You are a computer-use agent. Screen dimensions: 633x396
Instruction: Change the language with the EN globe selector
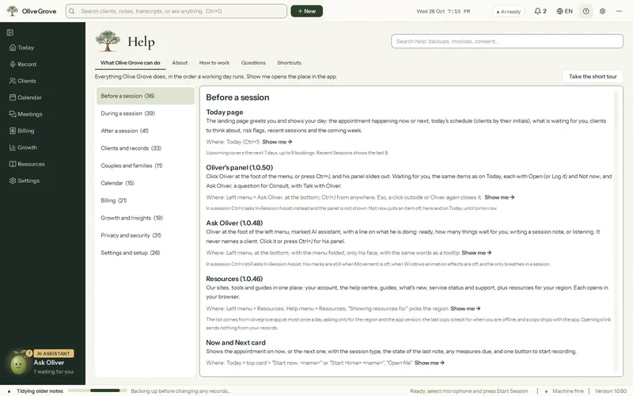[564, 11]
